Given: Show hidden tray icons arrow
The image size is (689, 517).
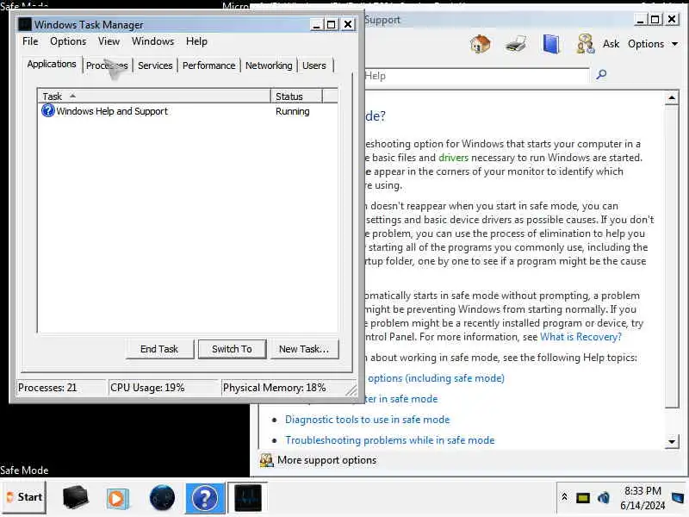Looking at the screenshot, I should (x=564, y=497).
